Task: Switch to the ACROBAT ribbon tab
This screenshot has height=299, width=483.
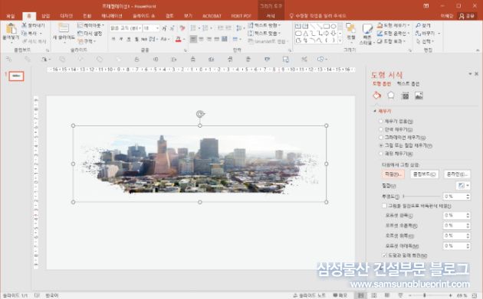Action: click(212, 16)
